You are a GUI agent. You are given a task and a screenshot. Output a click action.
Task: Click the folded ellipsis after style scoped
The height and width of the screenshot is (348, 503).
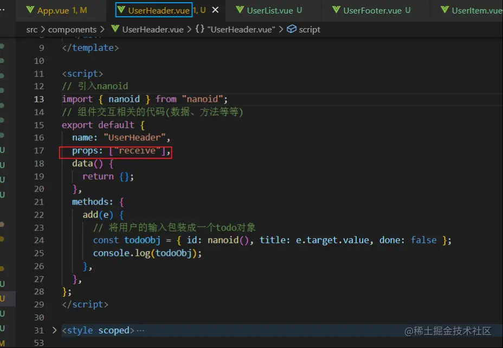coord(140,330)
